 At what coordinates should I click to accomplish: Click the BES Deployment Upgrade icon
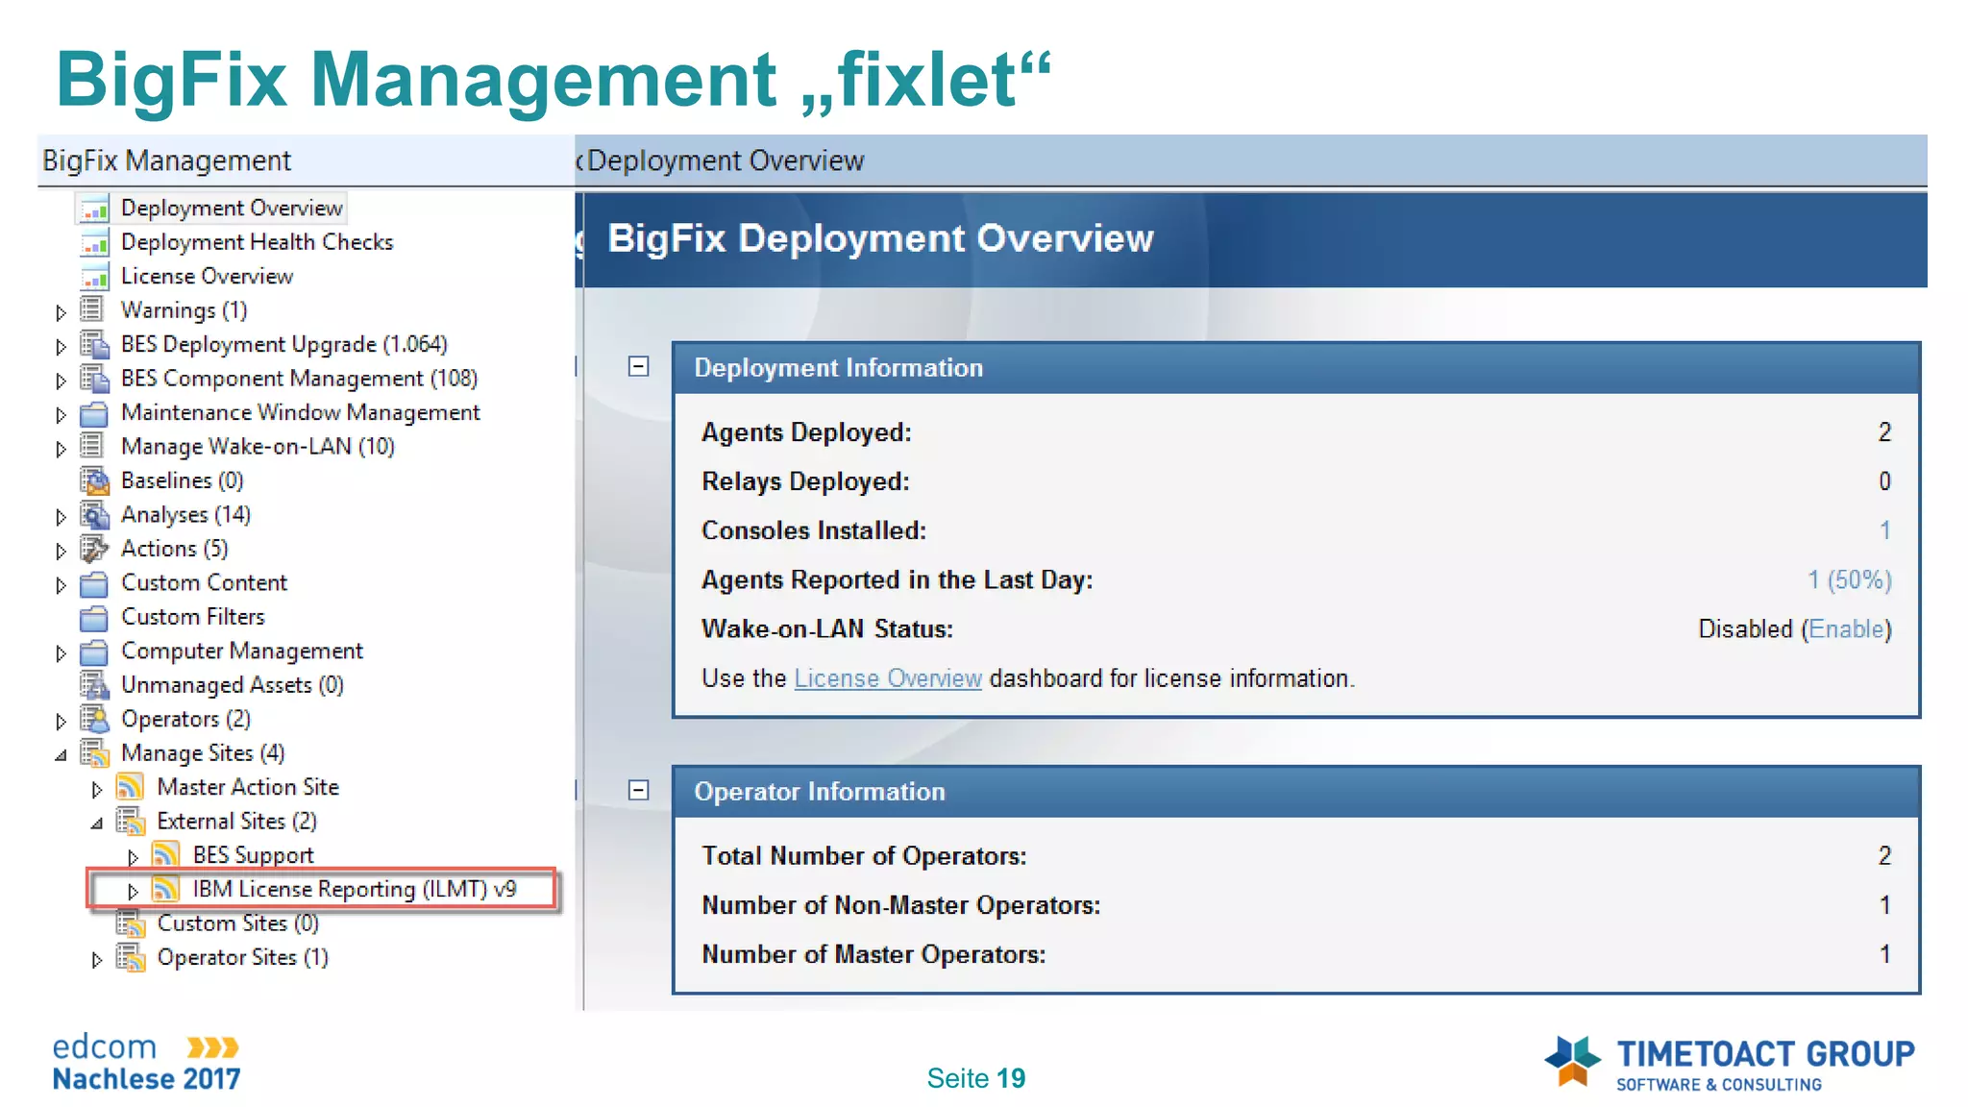tap(94, 344)
